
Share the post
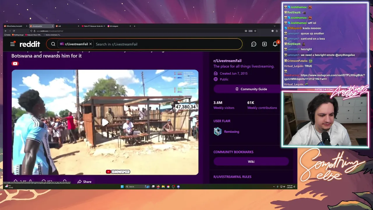click(85, 182)
